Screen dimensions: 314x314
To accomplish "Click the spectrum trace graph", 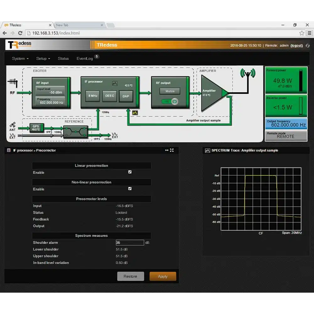I will coord(261,199).
